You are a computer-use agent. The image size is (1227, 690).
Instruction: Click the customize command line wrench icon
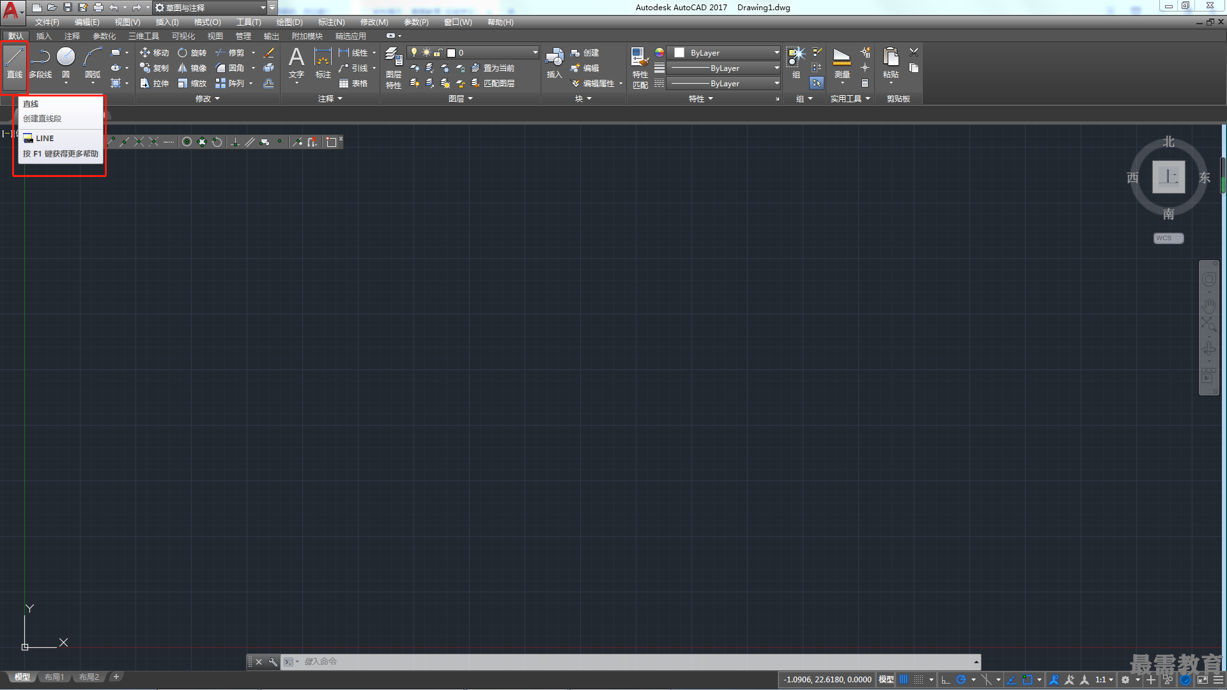(x=273, y=662)
